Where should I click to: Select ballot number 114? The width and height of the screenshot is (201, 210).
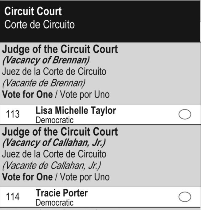[x=13, y=196]
